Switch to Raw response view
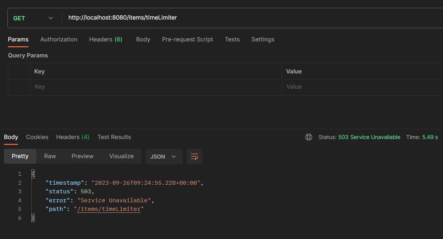The image size is (443, 239). (50, 156)
